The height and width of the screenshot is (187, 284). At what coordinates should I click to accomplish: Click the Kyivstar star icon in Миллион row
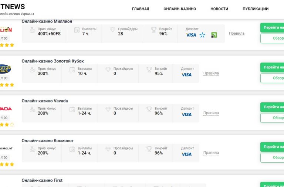(x=202, y=35)
